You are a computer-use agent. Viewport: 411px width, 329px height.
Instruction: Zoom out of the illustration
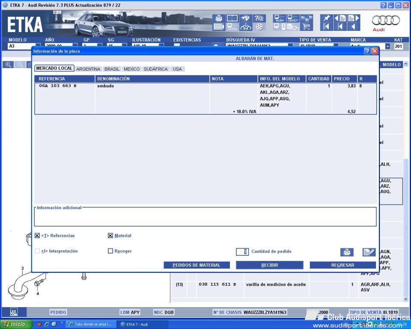20,65
